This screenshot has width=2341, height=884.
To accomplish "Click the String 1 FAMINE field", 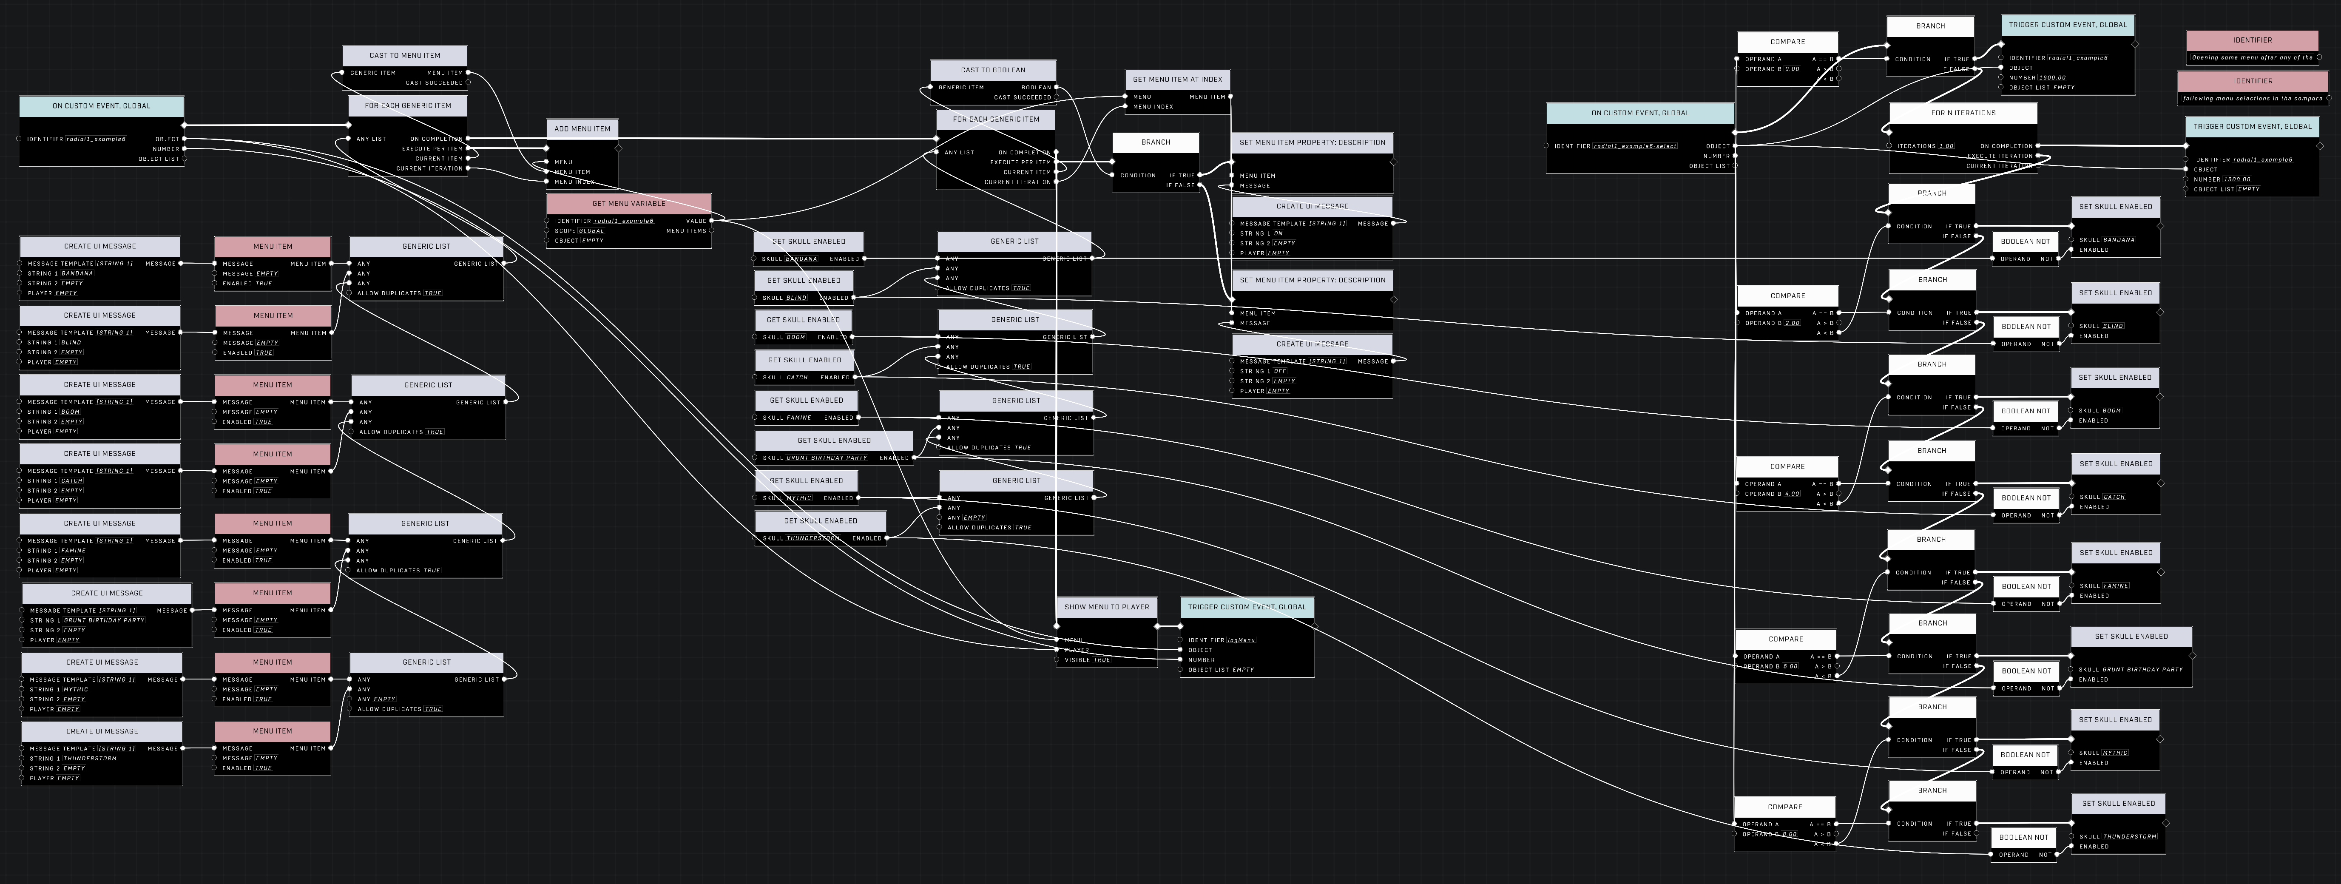I will pyautogui.click(x=74, y=551).
